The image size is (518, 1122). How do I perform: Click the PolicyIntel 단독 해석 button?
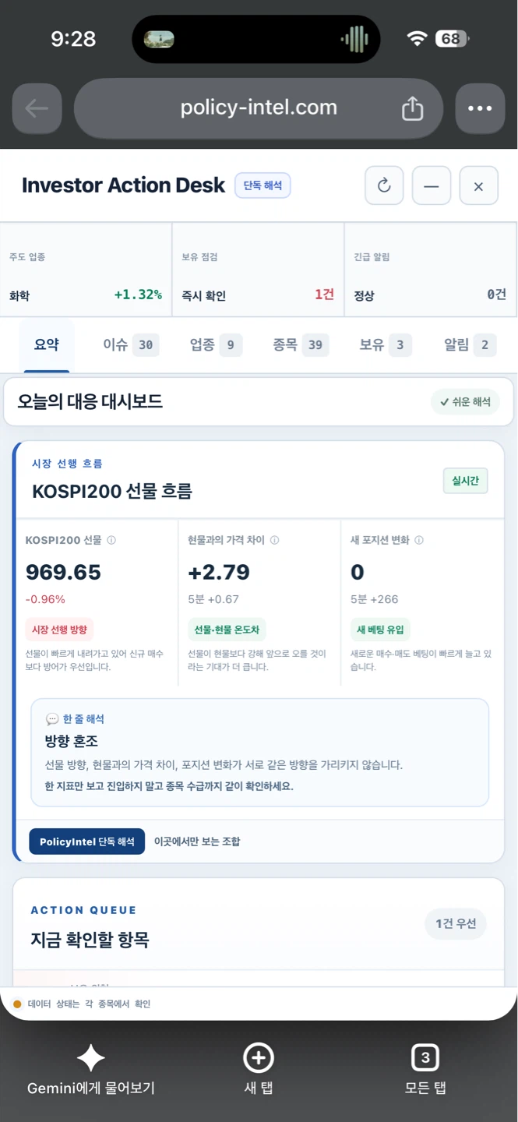coord(87,841)
